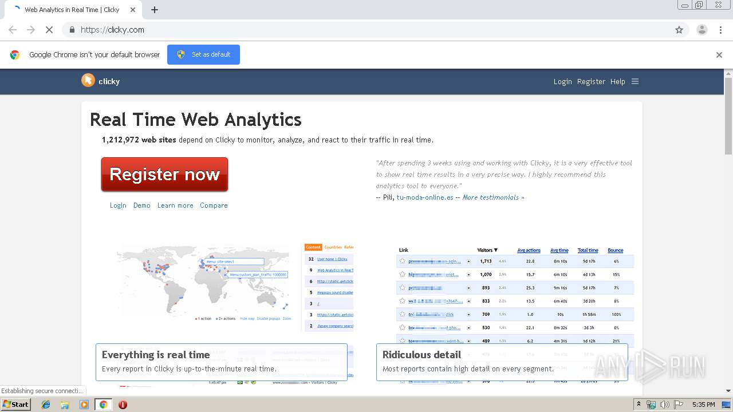Click the page vertical scrollbar thumb
This screenshot has width=733, height=412.
pyautogui.click(x=728, y=116)
